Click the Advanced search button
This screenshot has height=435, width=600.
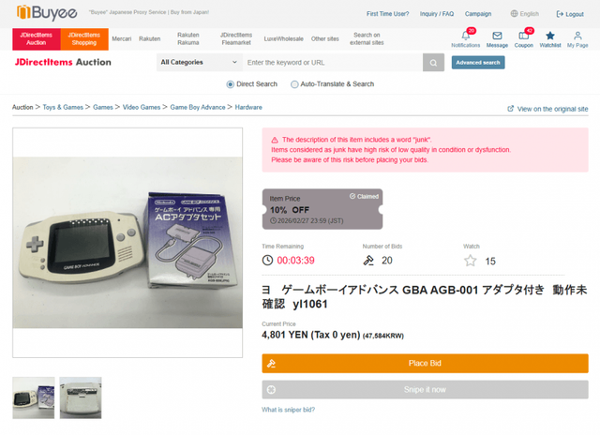[x=478, y=63]
